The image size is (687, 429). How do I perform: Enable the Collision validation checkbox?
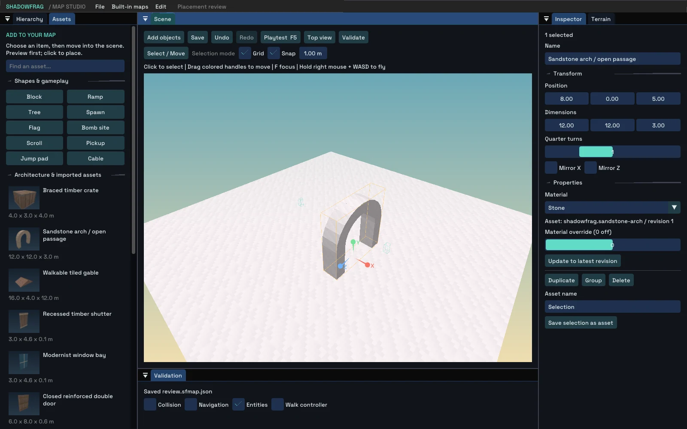click(150, 405)
